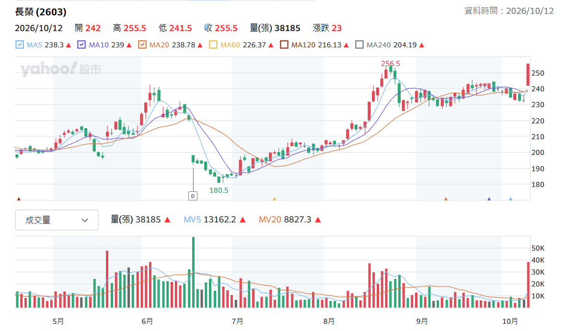Viewport: 566px width, 331px height.
Task: Click the chevron arrow in 成交量 selector
Action: [x=85, y=221]
